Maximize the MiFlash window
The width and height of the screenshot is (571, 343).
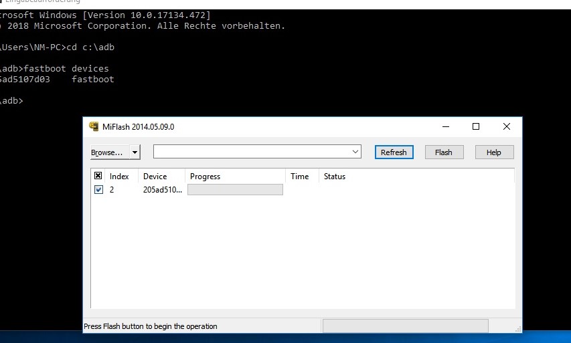476,126
